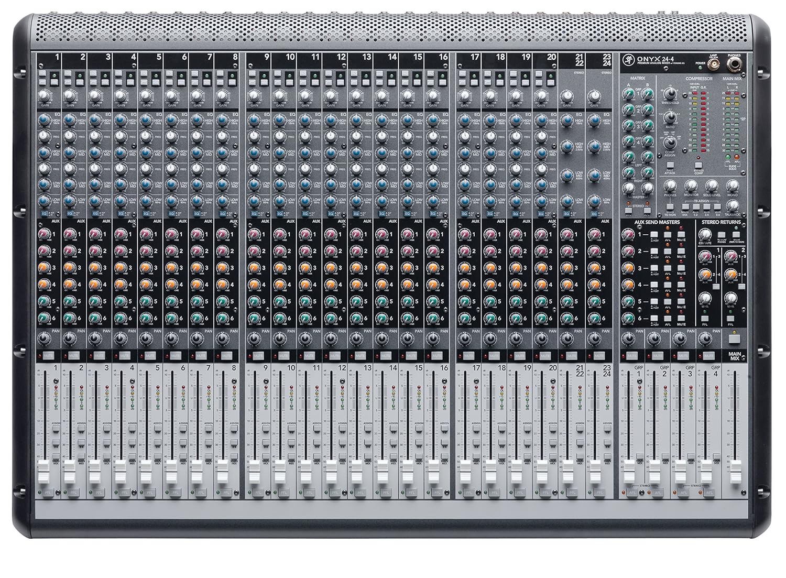Click the High EQ knob on channel 5

tap(146, 121)
